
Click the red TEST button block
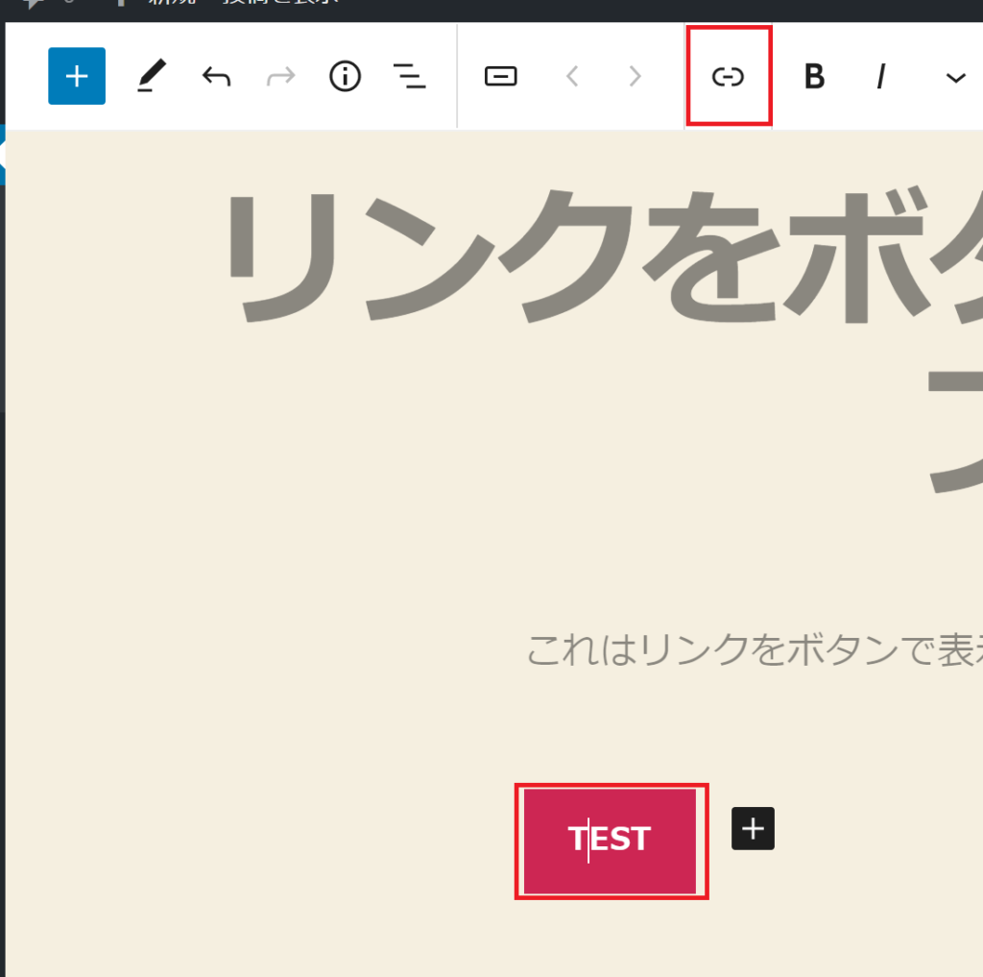click(611, 840)
